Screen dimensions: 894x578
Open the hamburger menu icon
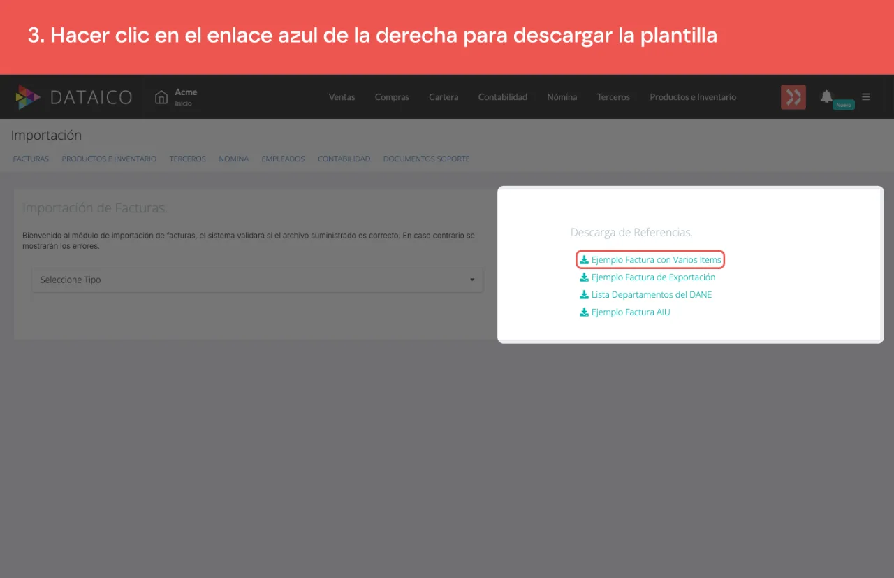866,97
